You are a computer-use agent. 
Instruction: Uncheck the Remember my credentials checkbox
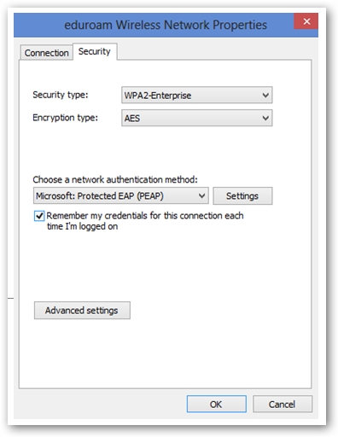(x=39, y=216)
